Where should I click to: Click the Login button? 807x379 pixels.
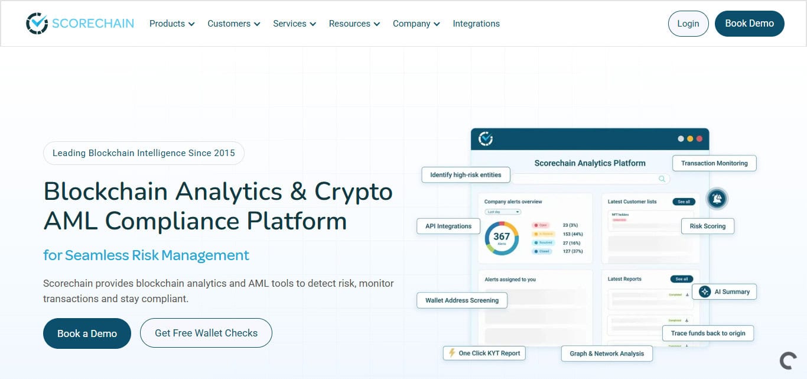pyautogui.click(x=688, y=24)
